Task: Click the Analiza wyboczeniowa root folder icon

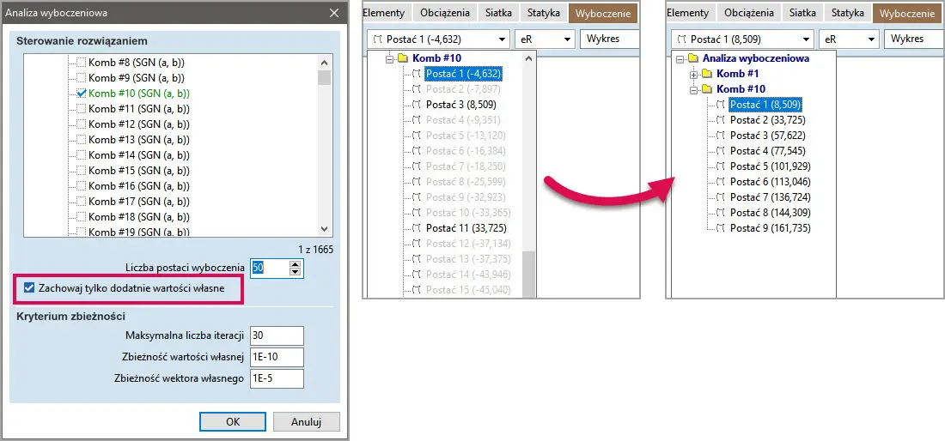Action: 693,58
